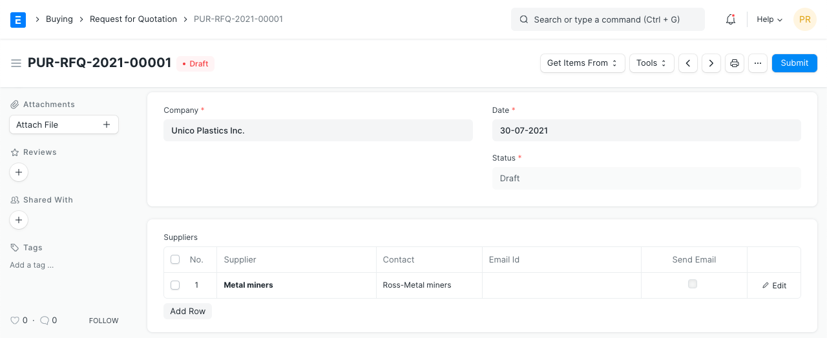Screen dimensions: 827x338
Task: Click the ERPNext home logo icon
Action: [18, 20]
